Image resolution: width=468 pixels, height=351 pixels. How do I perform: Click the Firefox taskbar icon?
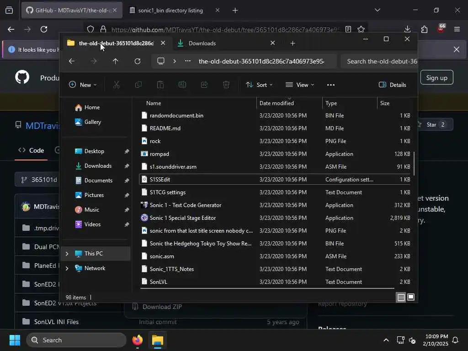[x=138, y=340]
